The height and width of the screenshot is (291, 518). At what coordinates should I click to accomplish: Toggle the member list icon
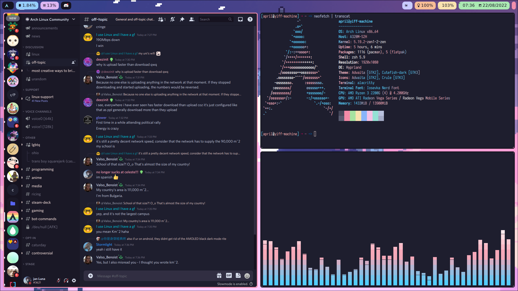click(192, 19)
